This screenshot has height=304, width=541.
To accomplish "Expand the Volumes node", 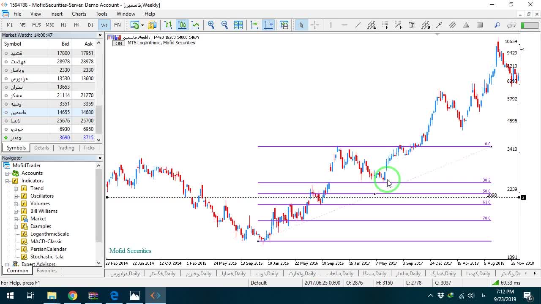I will (x=16, y=204).
